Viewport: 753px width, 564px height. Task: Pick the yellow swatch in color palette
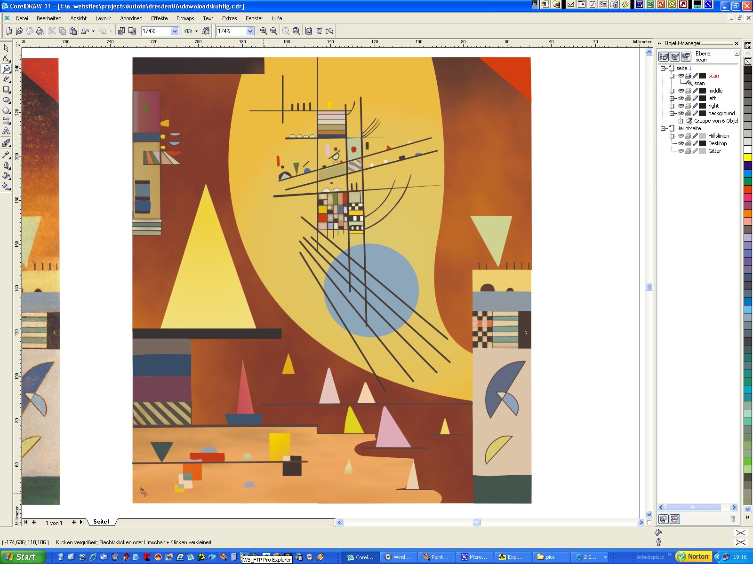tap(747, 157)
